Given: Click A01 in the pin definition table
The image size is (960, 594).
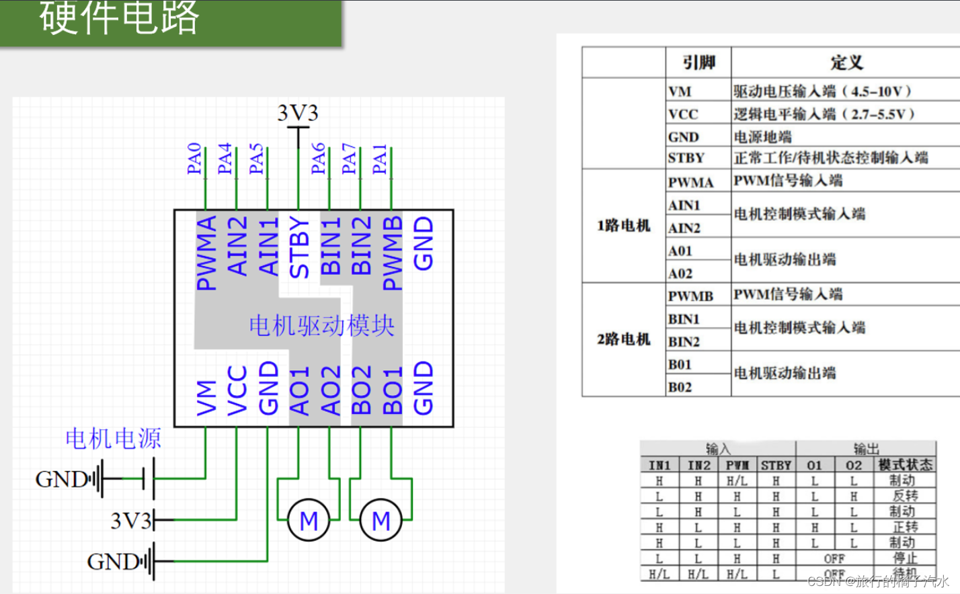Looking at the screenshot, I should tap(680, 251).
